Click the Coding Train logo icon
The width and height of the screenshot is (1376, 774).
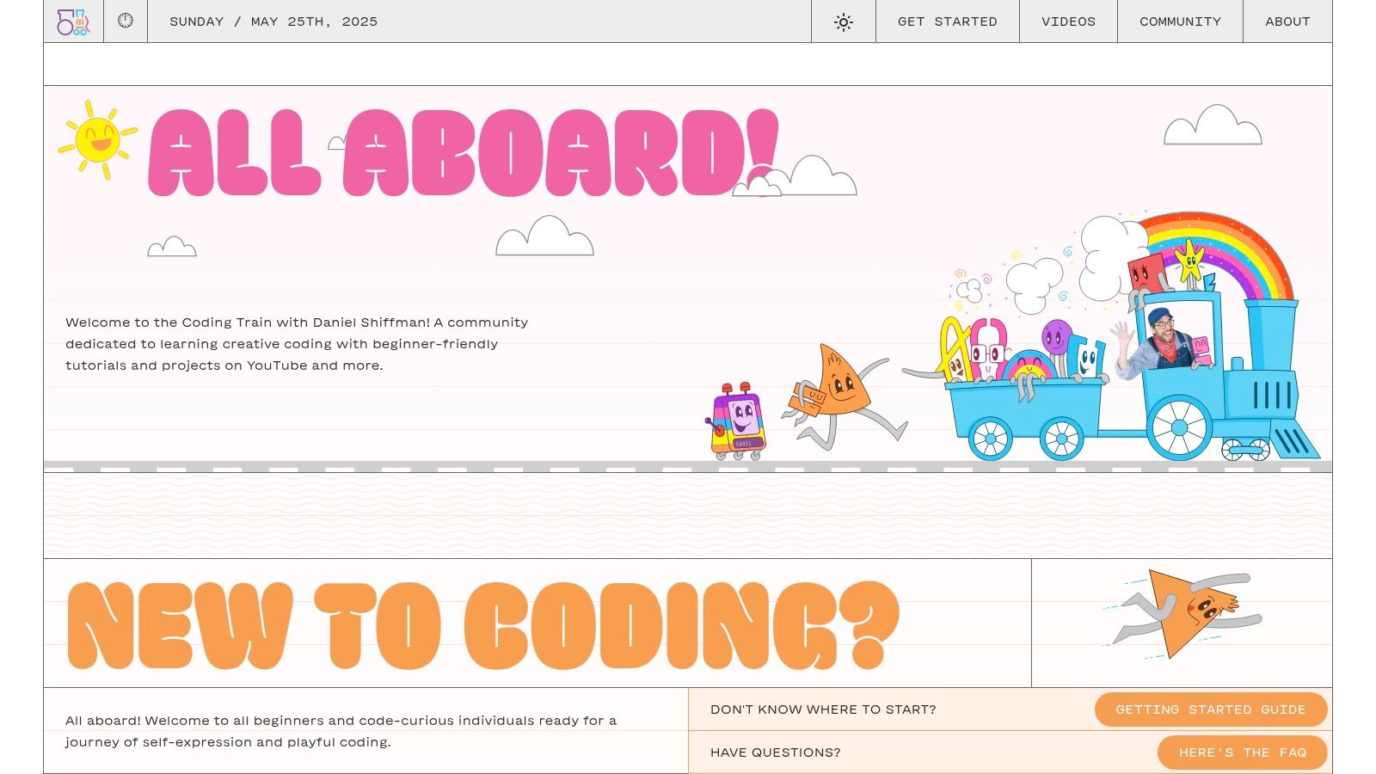[x=73, y=21]
